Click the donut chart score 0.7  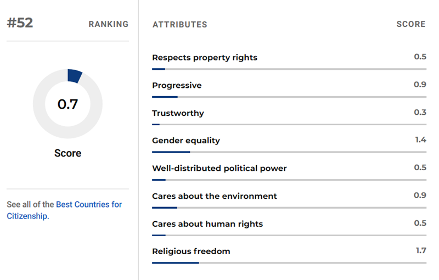click(x=67, y=104)
